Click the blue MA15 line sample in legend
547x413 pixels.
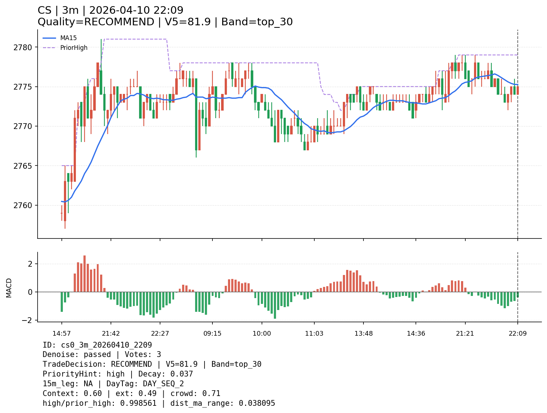point(49,38)
